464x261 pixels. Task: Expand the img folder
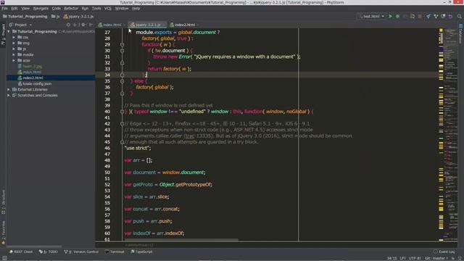click(14, 43)
